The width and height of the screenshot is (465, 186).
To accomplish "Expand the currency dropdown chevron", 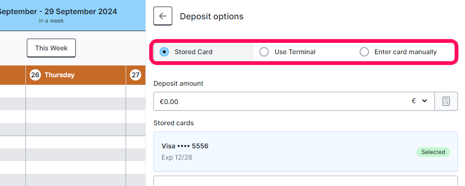I will coord(425,101).
